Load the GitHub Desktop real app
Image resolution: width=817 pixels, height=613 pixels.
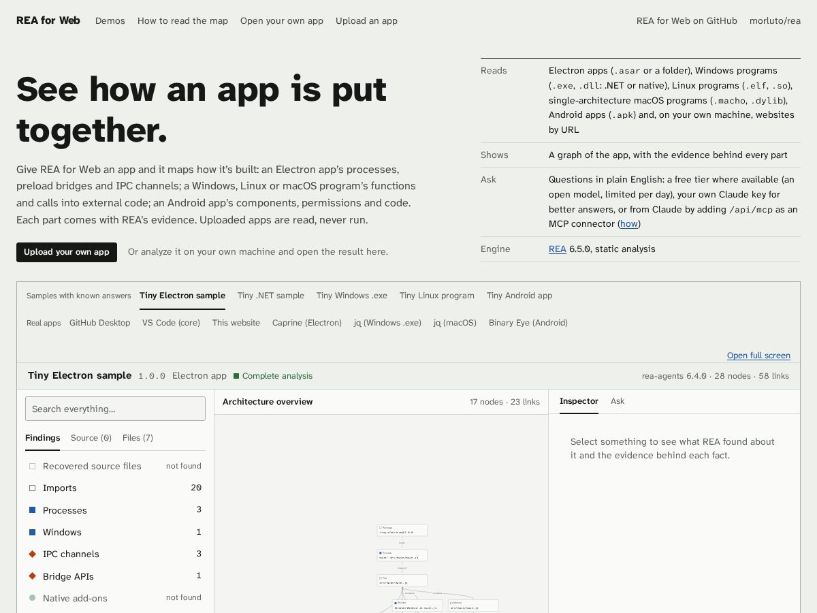pyautogui.click(x=99, y=323)
